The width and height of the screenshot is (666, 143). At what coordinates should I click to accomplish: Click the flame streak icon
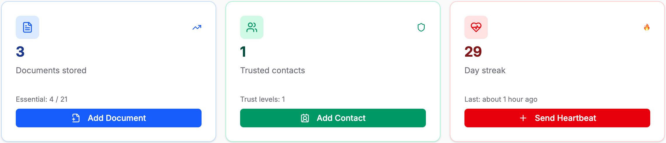click(x=647, y=27)
